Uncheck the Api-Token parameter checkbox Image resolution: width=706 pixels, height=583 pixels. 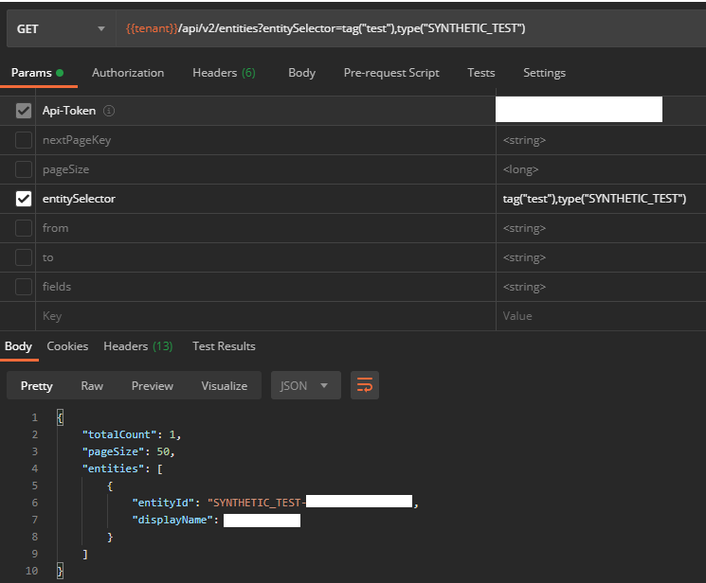click(x=24, y=111)
